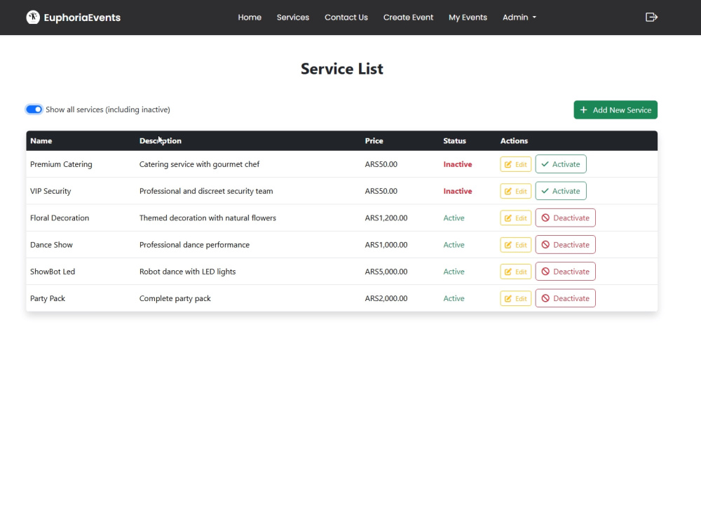This screenshot has width=701, height=527.
Task: Select the VIP Security name cell
Action: click(50, 191)
